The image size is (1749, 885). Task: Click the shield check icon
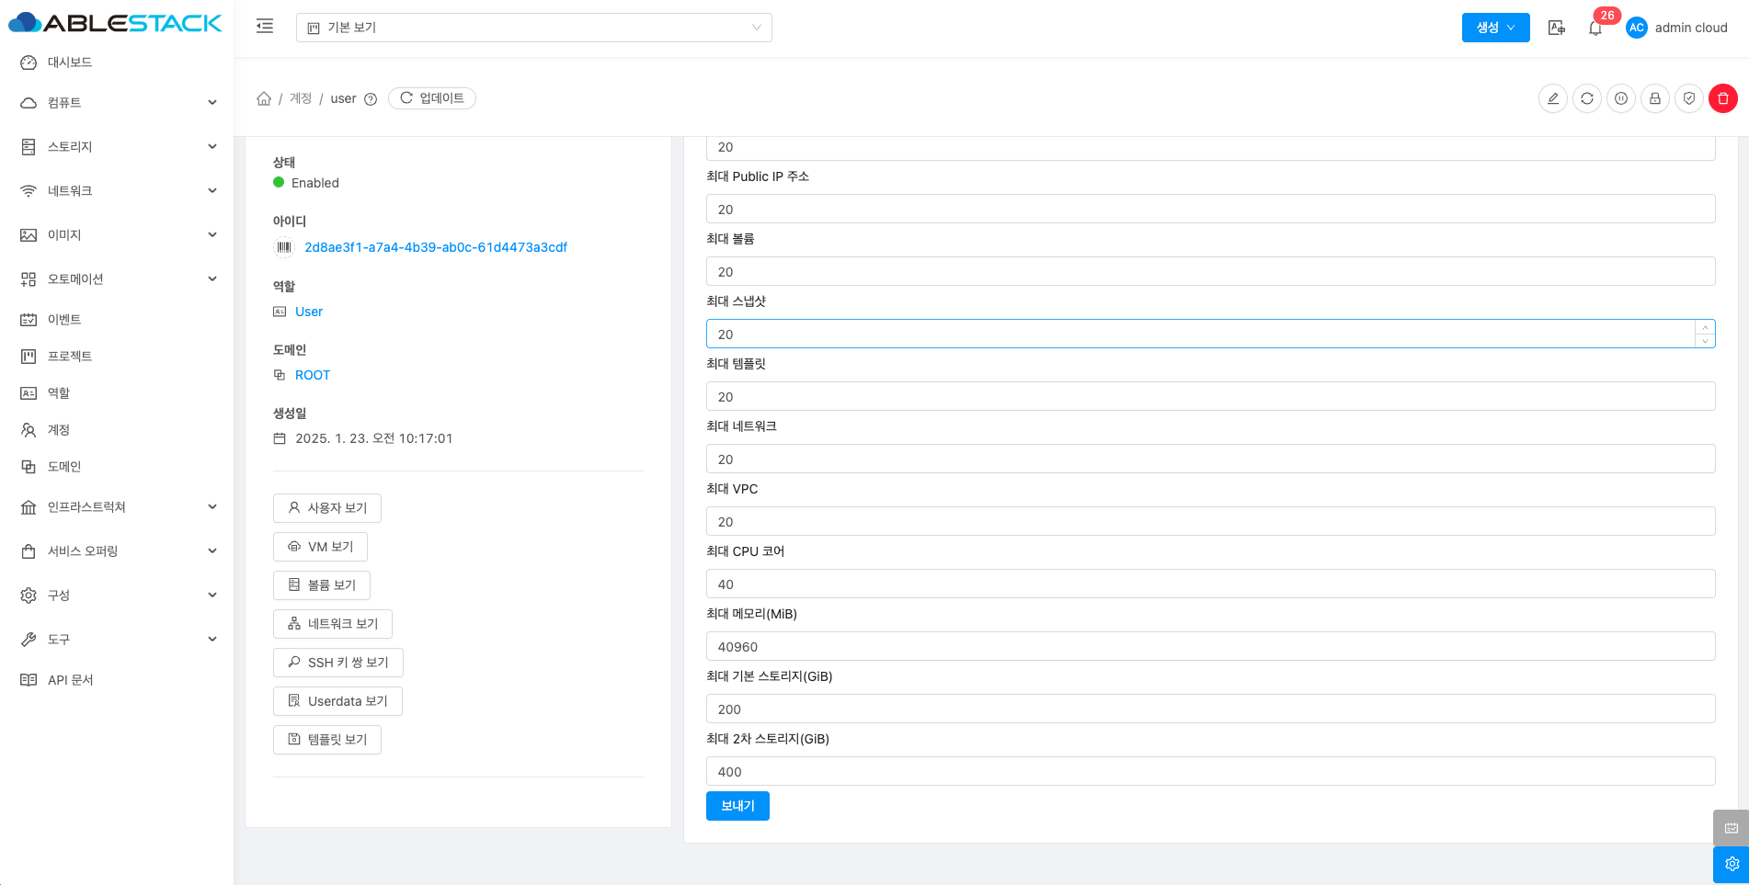1688,98
